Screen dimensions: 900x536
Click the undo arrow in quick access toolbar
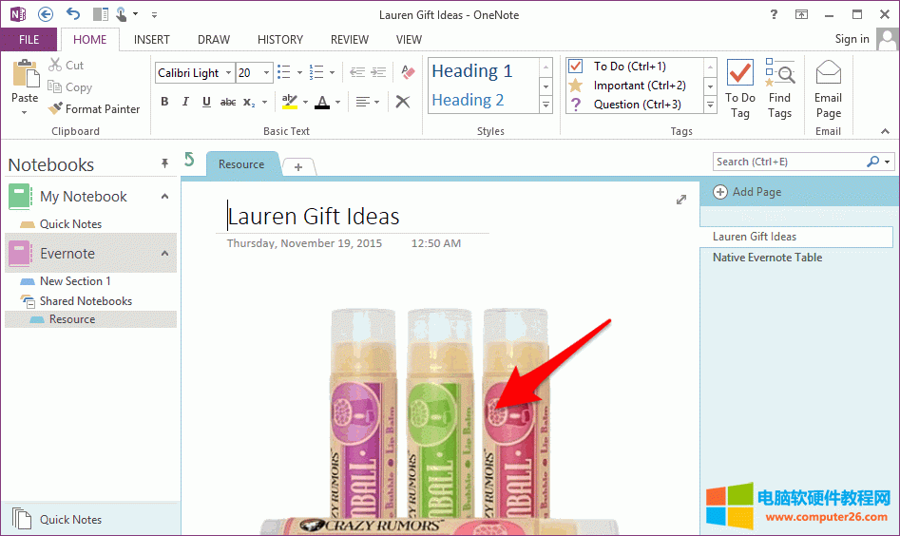[73, 13]
